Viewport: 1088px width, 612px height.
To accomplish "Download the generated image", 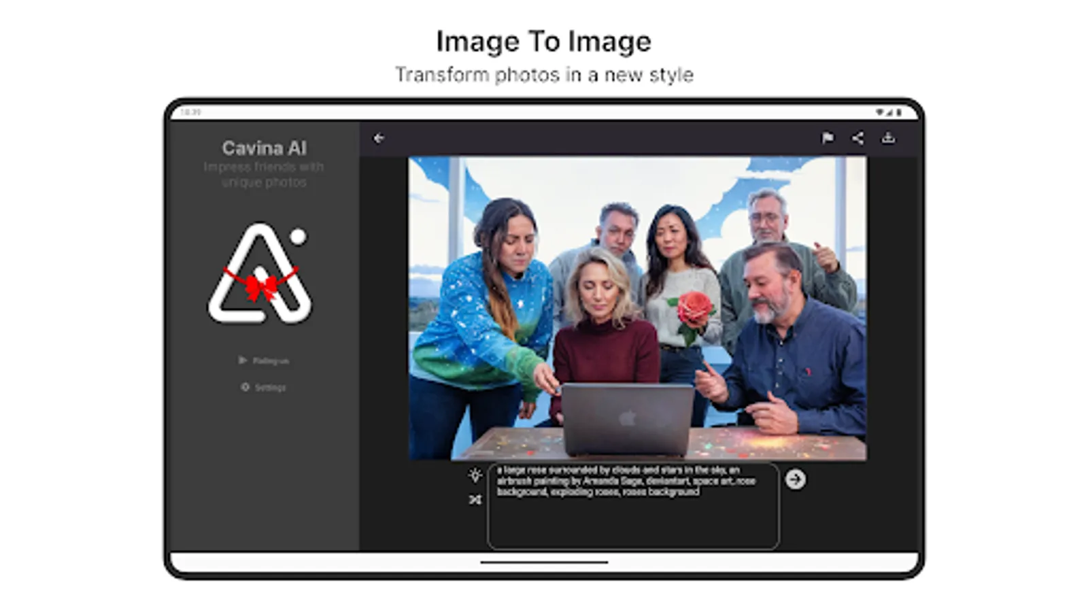I will pos(888,138).
